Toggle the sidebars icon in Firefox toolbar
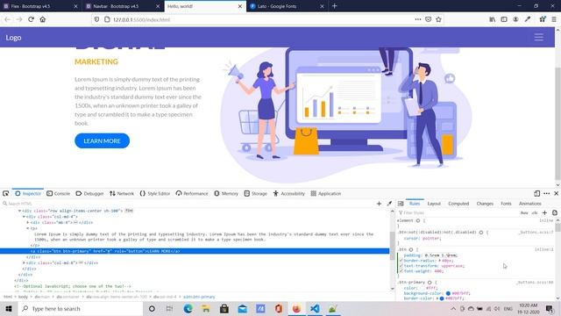The image size is (561, 316). [x=504, y=19]
